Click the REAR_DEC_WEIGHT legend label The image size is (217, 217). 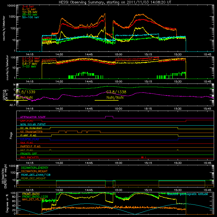tap(33, 178)
